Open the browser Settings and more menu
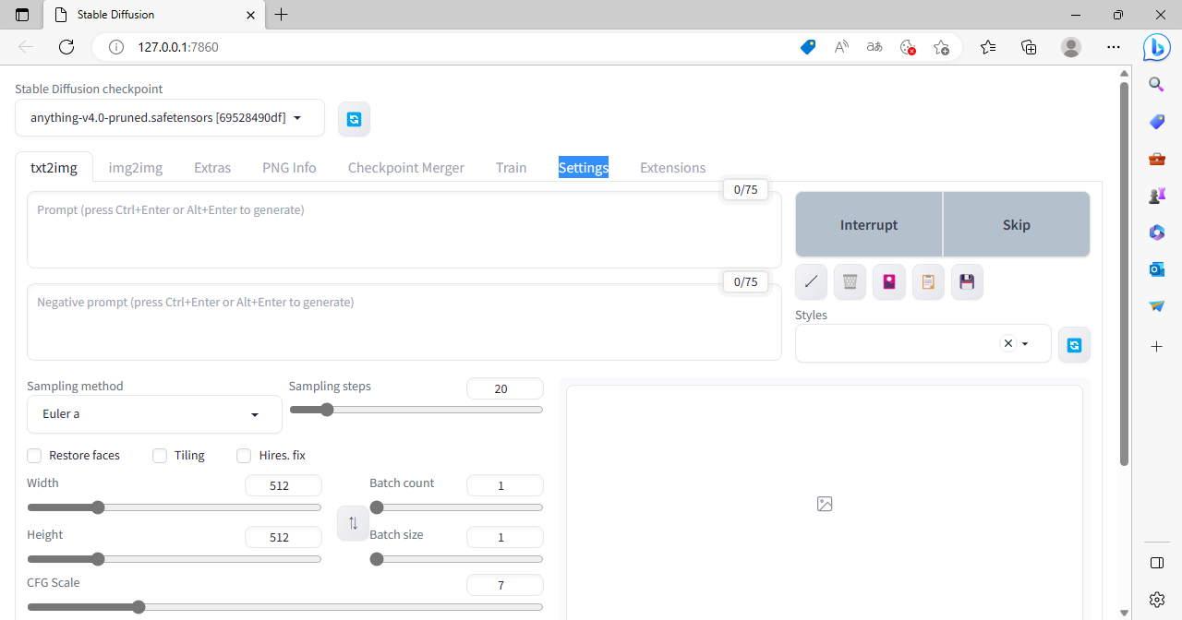Image resolution: width=1182 pixels, height=620 pixels. tap(1114, 47)
